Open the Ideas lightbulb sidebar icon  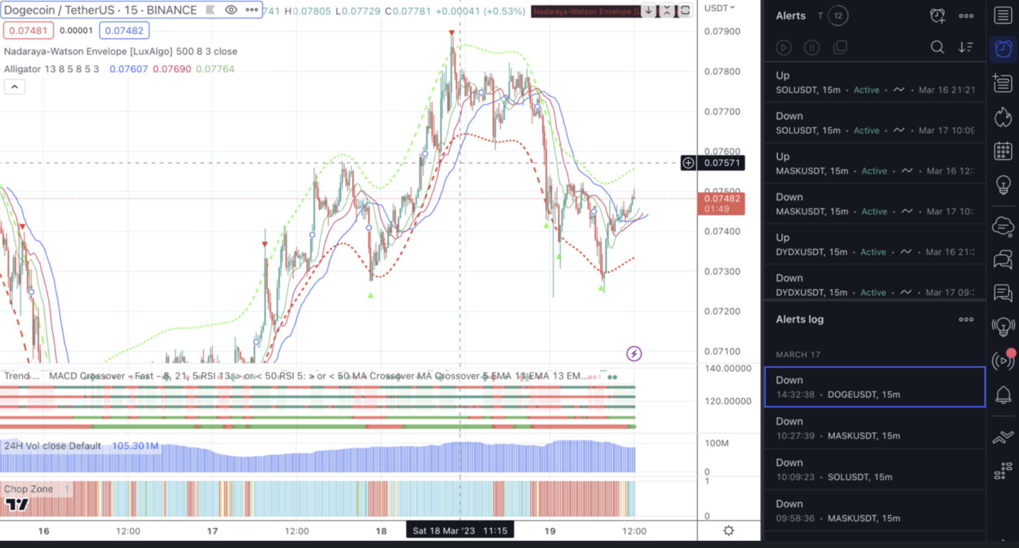tap(1003, 184)
